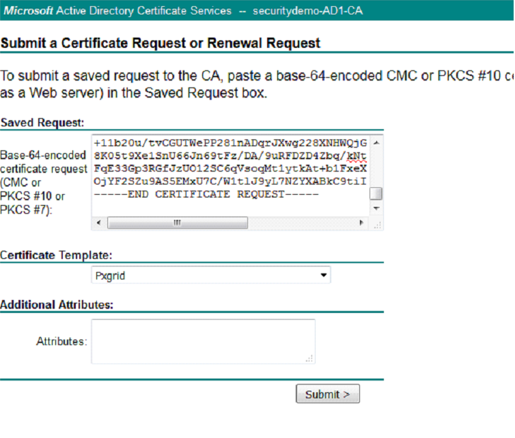Screen dimensions: 515x438
Task: Click the Base-64-encoded certificate request label
Action: tap(43, 182)
